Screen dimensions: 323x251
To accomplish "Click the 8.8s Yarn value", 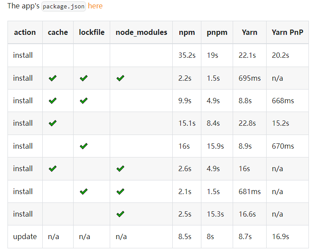I will [x=245, y=101].
